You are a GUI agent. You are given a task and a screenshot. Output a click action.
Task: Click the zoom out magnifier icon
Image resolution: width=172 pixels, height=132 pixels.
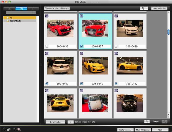(x=147, y=122)
